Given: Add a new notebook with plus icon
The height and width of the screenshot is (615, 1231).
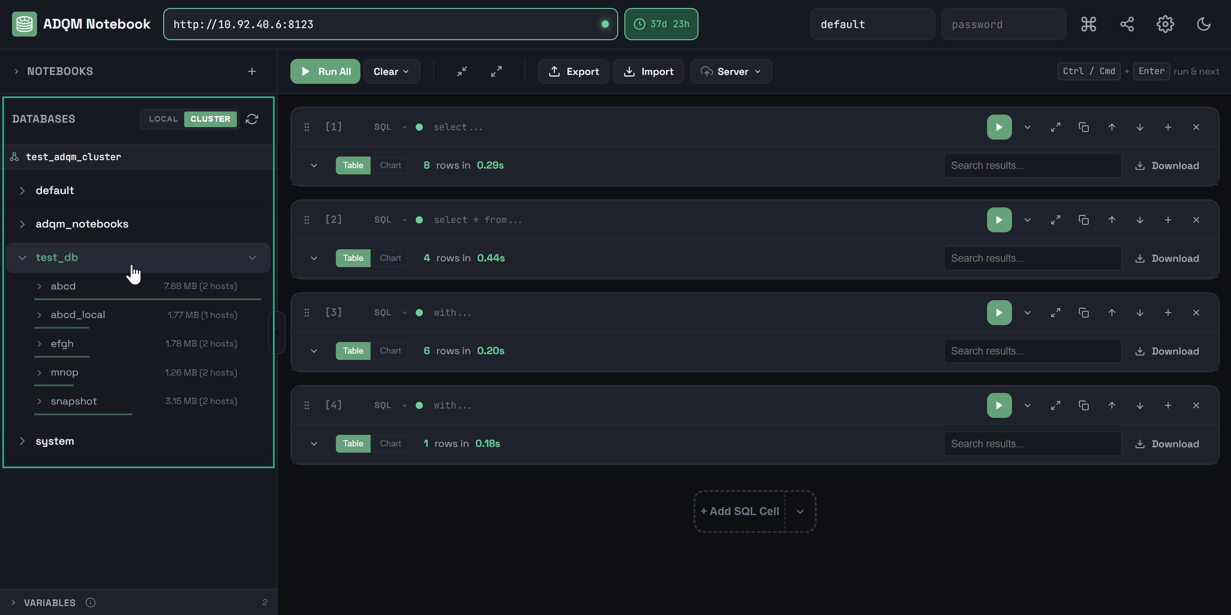Looking at the screenshot, I should click(252, 71).
